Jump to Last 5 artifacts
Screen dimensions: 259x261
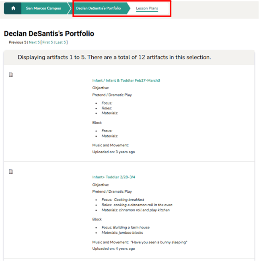[61, 42]
